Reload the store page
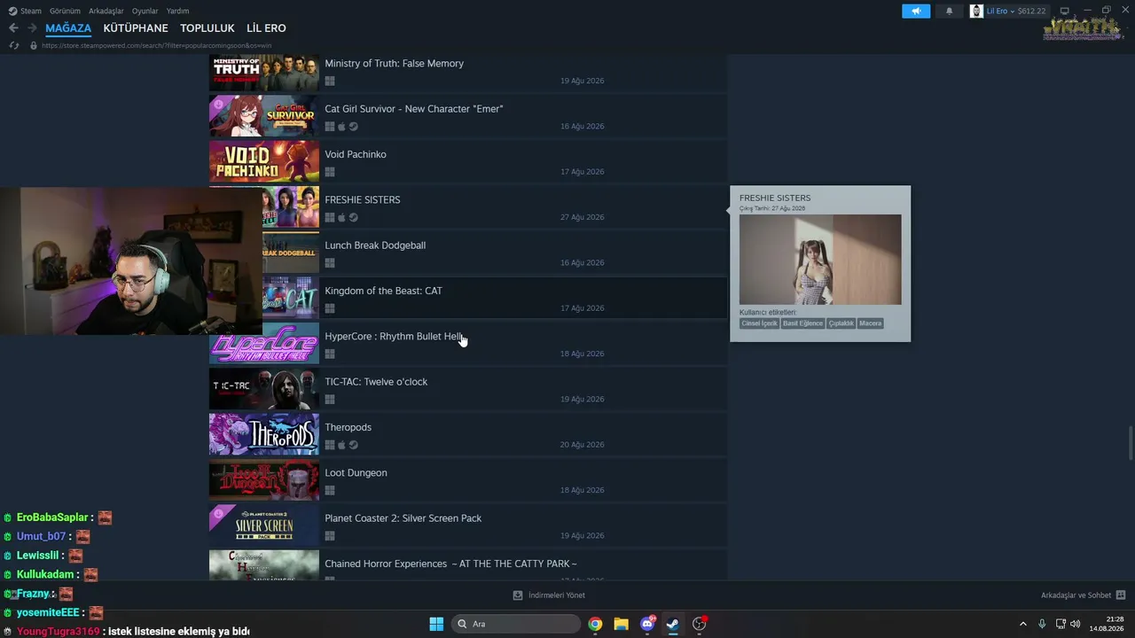The image size is (1135, 638). 13,45
